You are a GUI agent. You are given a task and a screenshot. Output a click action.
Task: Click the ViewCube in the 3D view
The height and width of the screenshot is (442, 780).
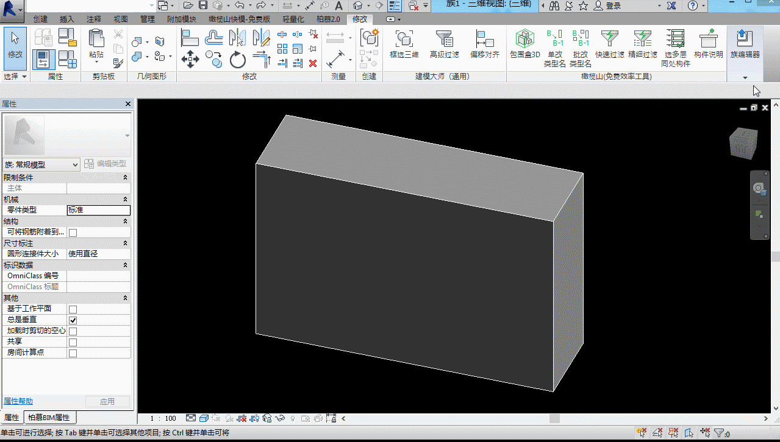743,144
